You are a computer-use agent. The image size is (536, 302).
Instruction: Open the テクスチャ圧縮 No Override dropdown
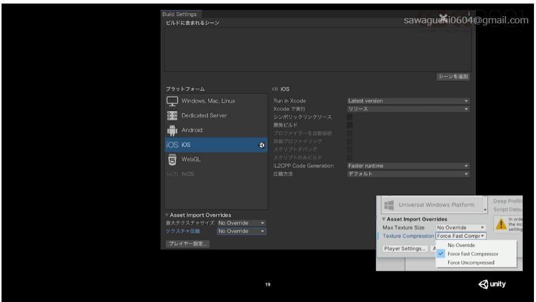coord(241,231)
